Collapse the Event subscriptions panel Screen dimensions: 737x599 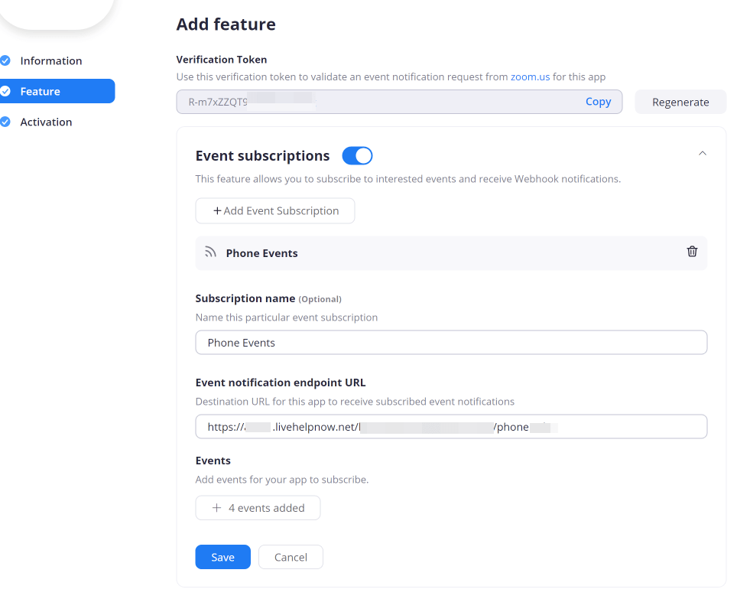point(703,153)
